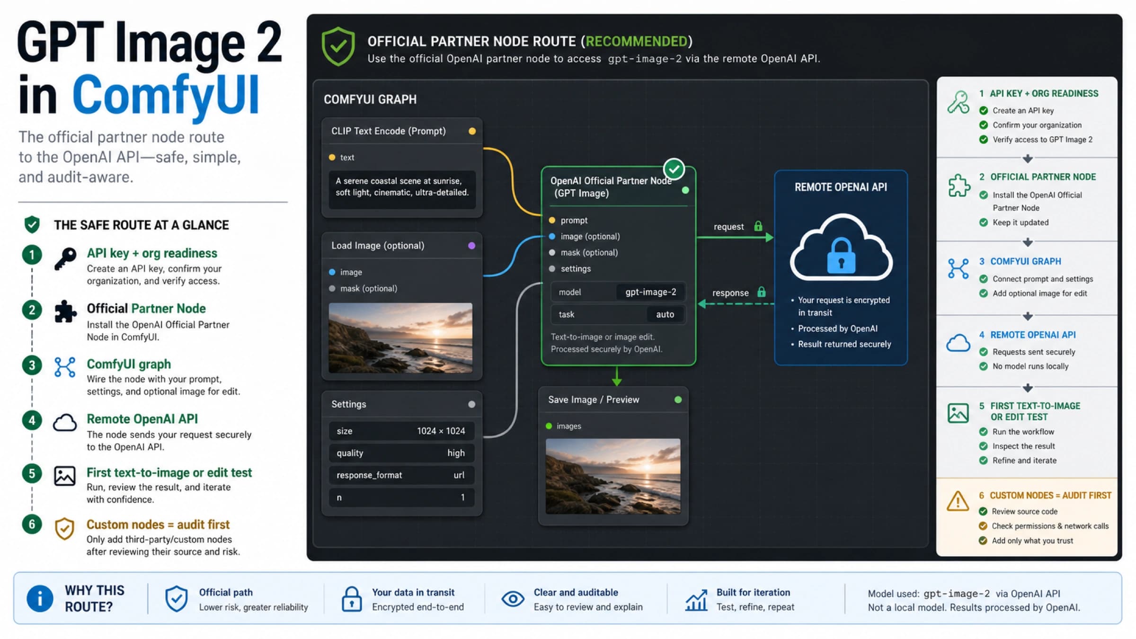This screenshot has width=1136, height=639.
Task: Click the padlock icon beside Your data in transit
Action: [352, 599]
